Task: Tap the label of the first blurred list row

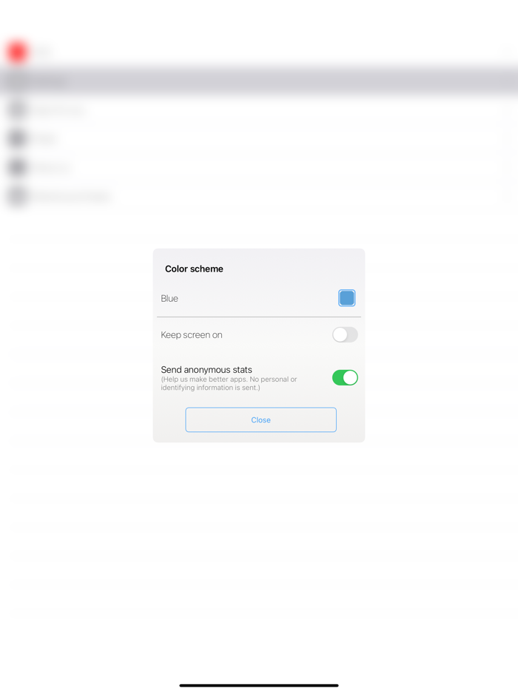Action: pyautogui.click(x=58, y=110)
